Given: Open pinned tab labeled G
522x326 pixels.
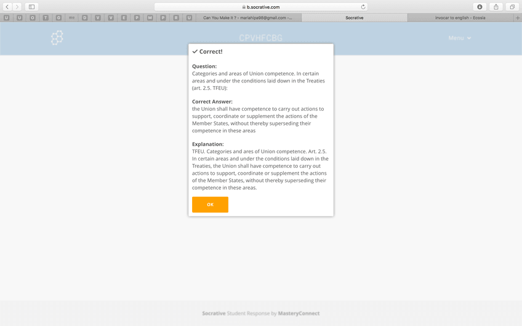Looking at the screenshot, I should [58, 18].
